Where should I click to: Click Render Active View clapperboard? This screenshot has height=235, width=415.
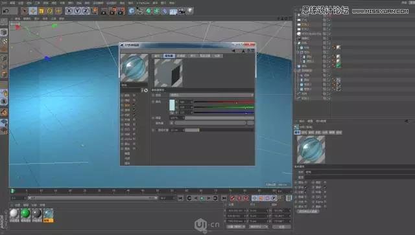pos(104,11)
